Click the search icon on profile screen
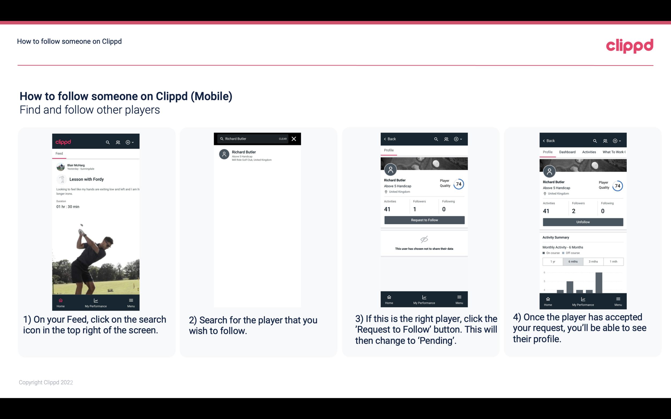This screenshot has height=419, width=671. tap(436, 139)
